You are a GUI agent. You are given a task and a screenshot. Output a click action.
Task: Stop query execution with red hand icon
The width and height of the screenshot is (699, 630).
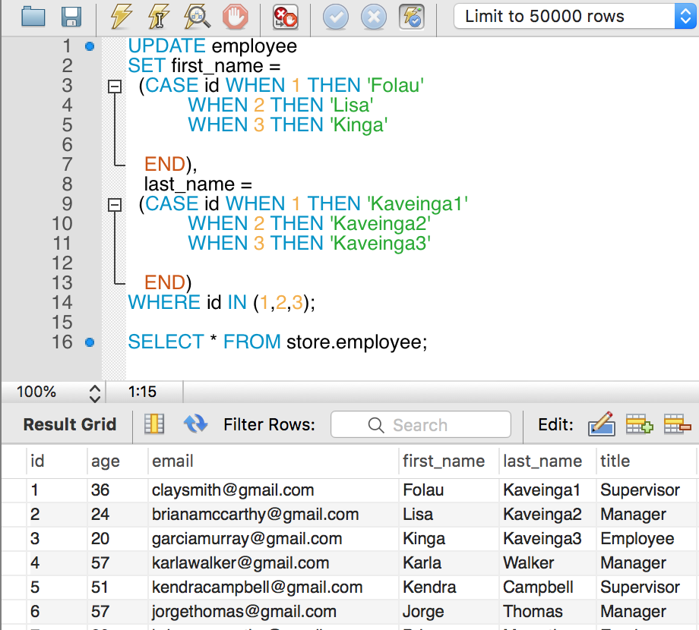tap(235, 17)
